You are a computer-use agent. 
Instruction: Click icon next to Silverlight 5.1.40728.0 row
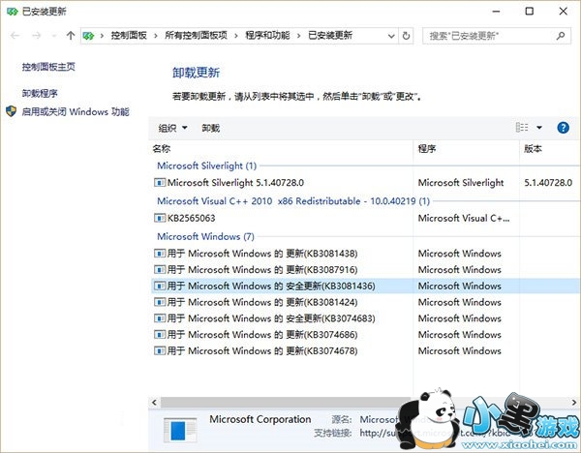pos(160,183)
